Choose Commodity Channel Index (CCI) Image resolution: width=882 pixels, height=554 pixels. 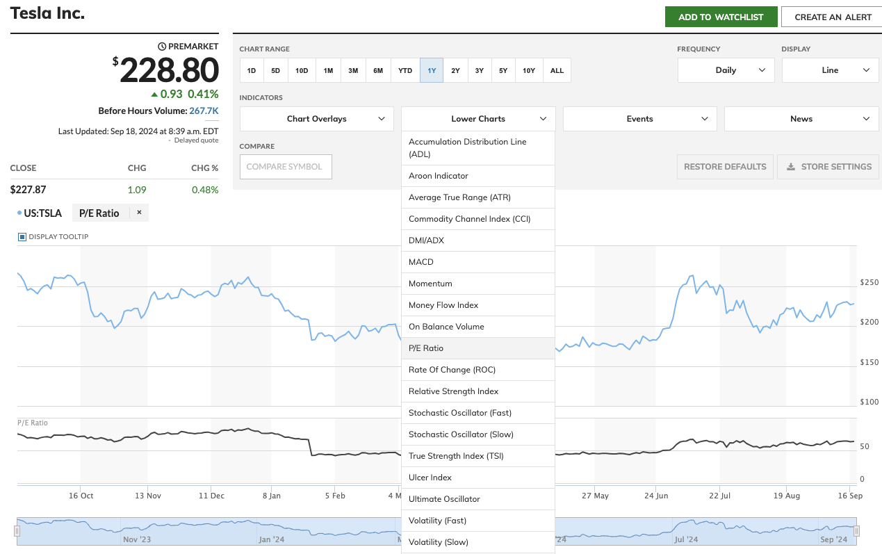pyautogui.click(x=478, y=219)
